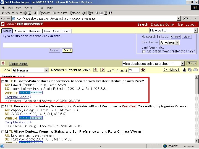The image size is (199, 149).
Task: Click the OVID LinkSolver badge for record 11
Action: point(31,118)
